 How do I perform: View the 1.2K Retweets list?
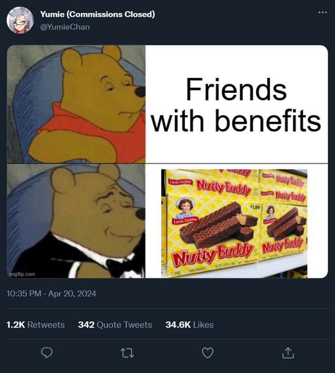pos(36,325)
